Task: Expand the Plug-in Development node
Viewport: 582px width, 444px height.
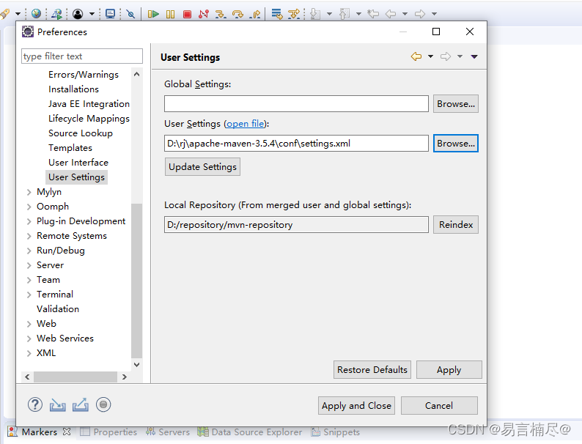Action: [29, 221]
